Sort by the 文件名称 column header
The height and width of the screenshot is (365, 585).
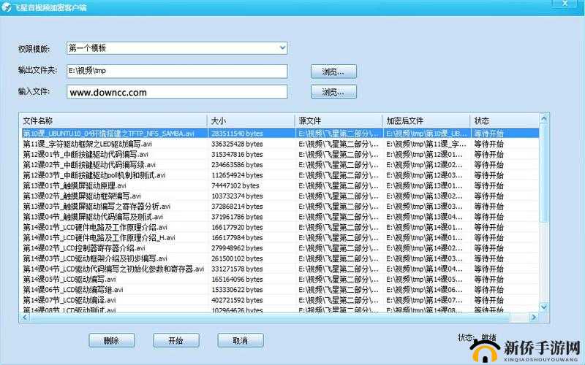point(113,120)
